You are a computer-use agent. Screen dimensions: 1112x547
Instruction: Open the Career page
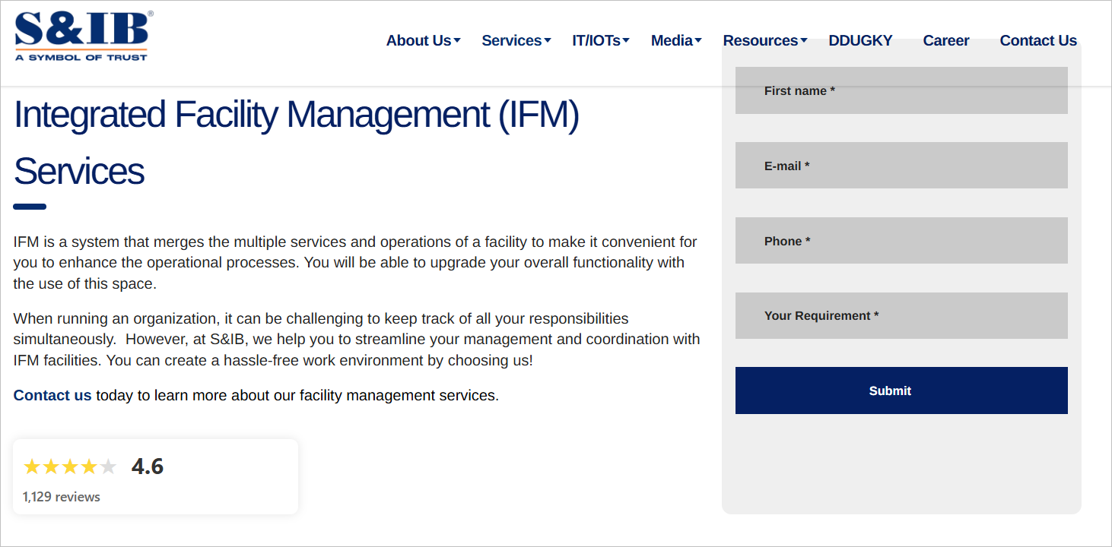(x=945, y=41)
